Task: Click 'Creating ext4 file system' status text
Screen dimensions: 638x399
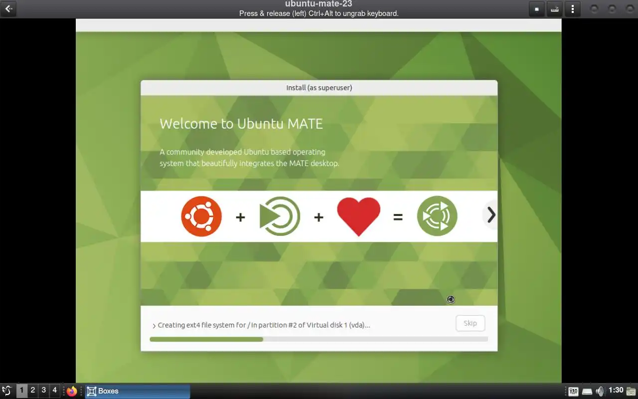Action: (x=264, y=325)
